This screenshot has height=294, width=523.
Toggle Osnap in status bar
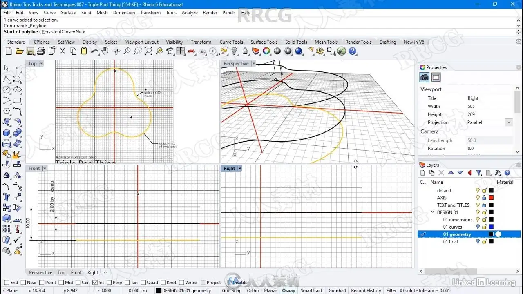288,291
